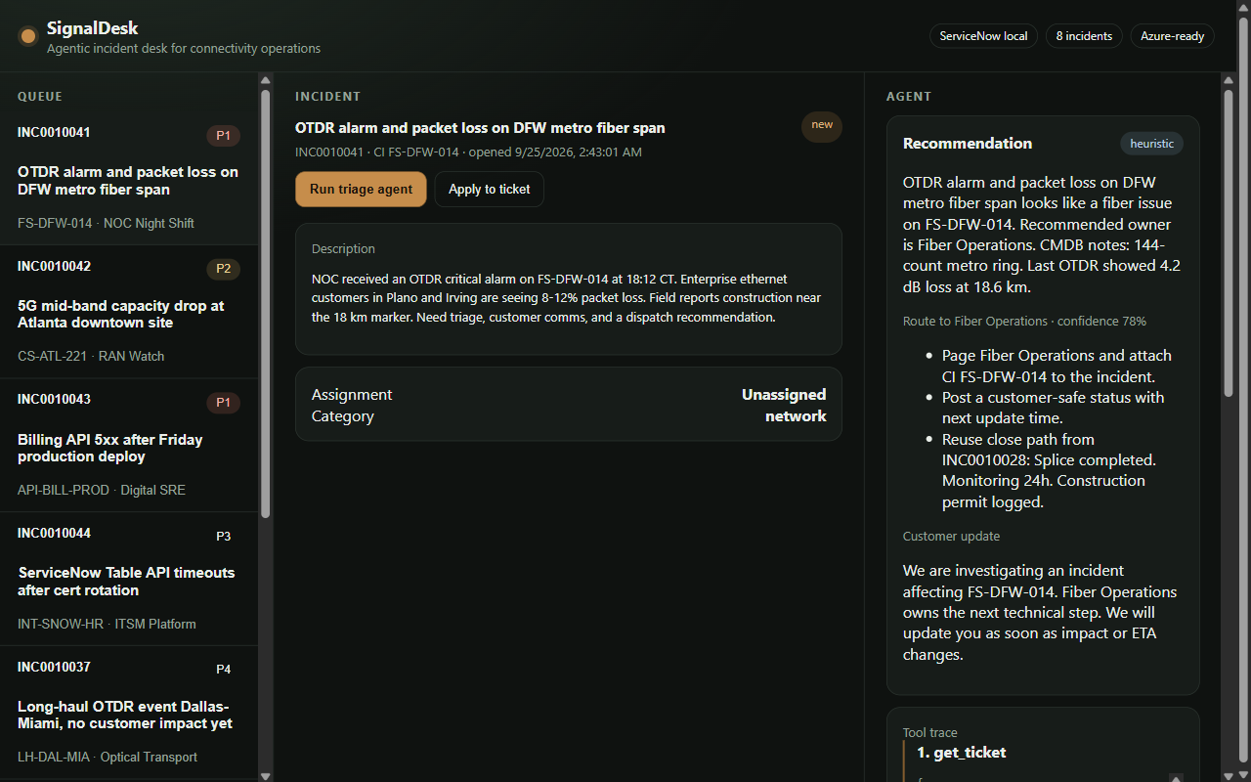Click "CS-ATL-221 · RAN Watch" text
1251x782 pixels.
(x=91, y=356)
